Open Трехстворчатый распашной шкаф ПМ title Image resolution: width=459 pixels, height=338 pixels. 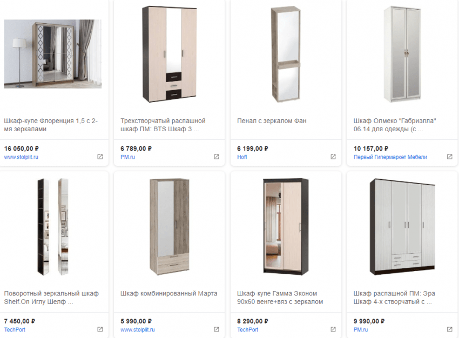(x=163, y=125)
